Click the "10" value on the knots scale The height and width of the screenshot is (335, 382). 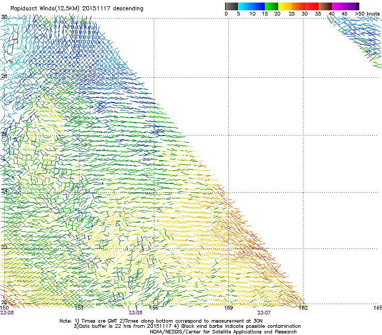pyautogui.click(x=252, y=14)
